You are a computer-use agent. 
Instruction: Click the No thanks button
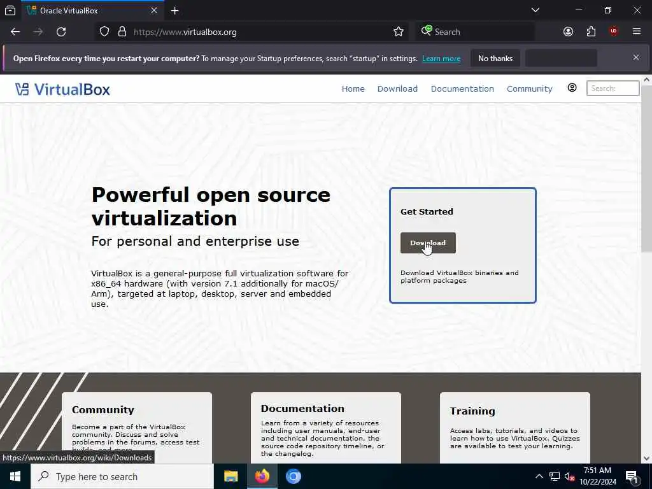click(x=495, y=58)
